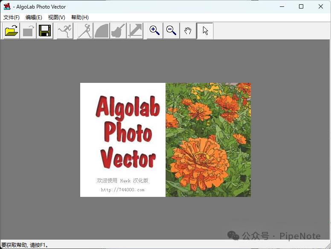Open the 文件(F) menu
The image size is (331, 249).
[x=12, y=18]
